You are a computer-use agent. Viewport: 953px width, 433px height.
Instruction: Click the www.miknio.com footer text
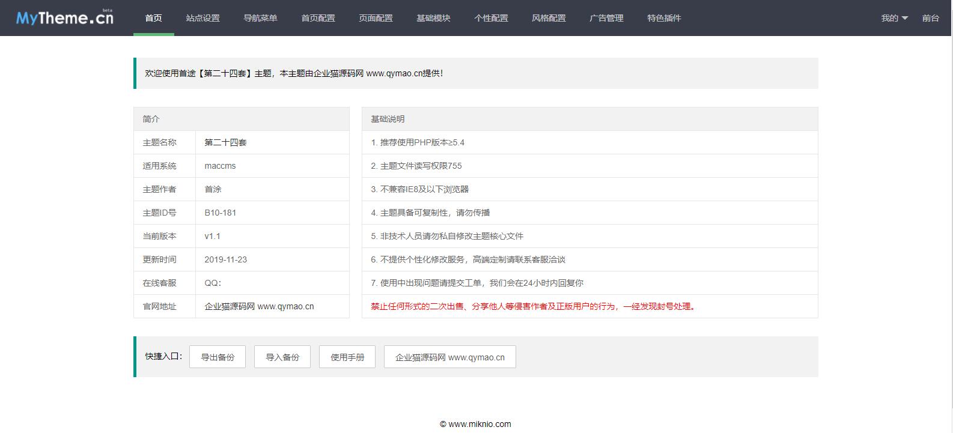click(x=475, y=424)
